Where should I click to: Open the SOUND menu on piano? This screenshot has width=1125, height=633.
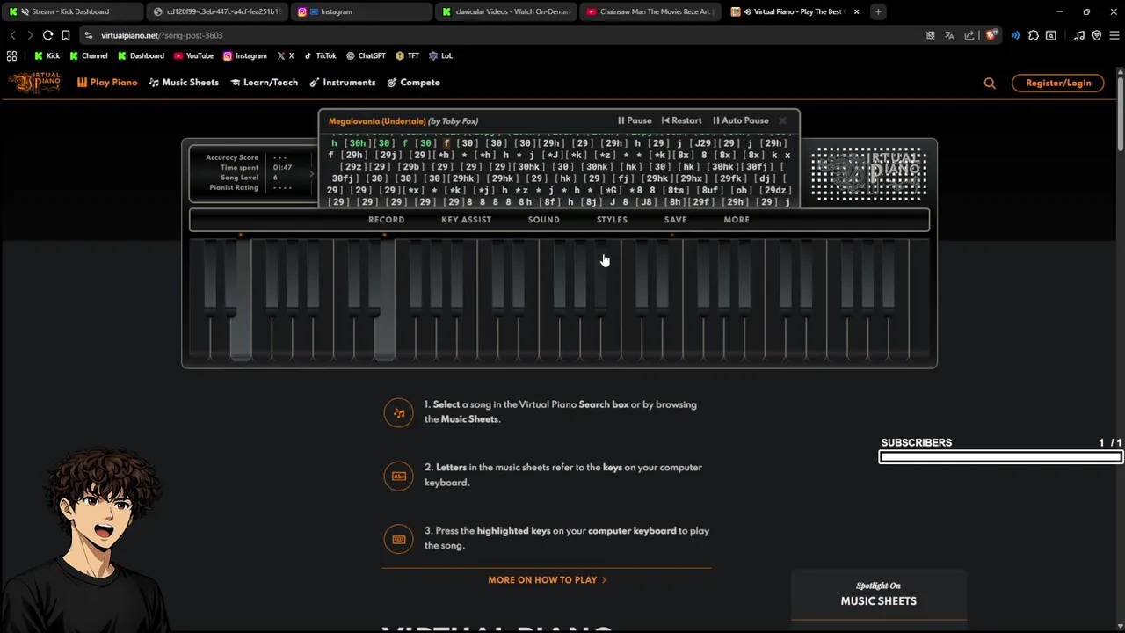coord(543,220)
